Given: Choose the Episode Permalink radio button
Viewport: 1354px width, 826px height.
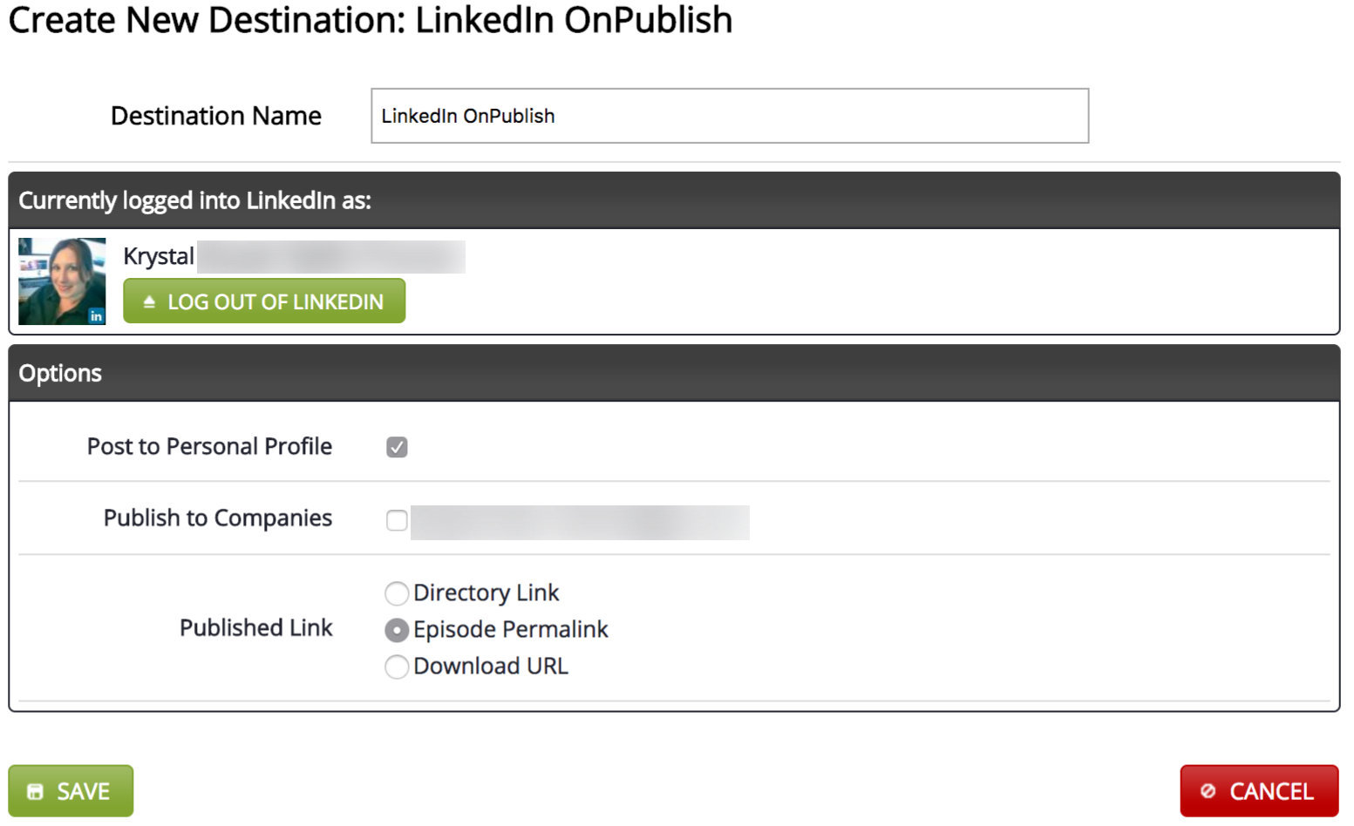Looking at the screenshot, I should 397,630.
